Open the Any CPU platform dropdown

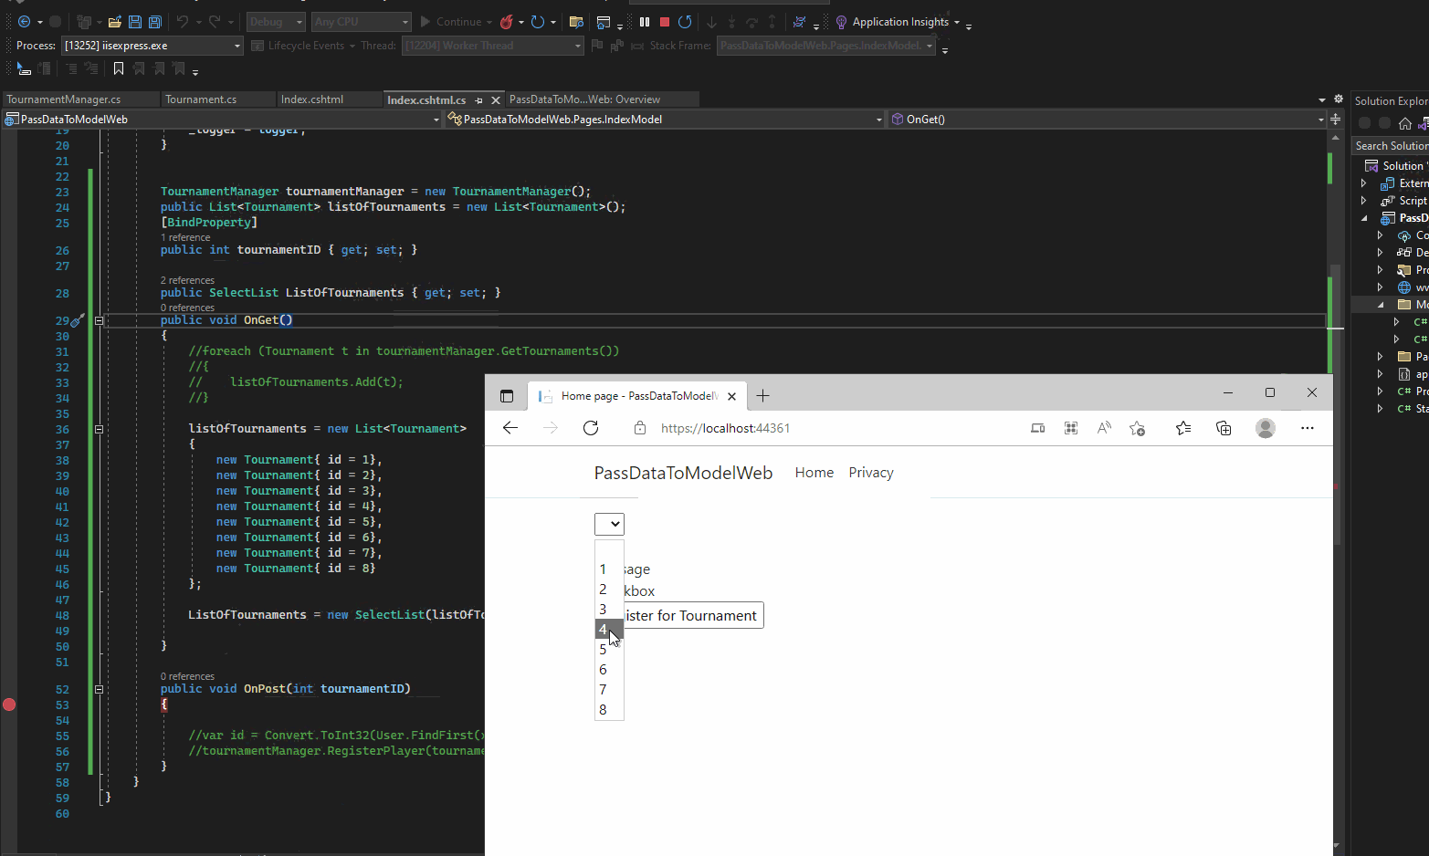tap(362, 22)
